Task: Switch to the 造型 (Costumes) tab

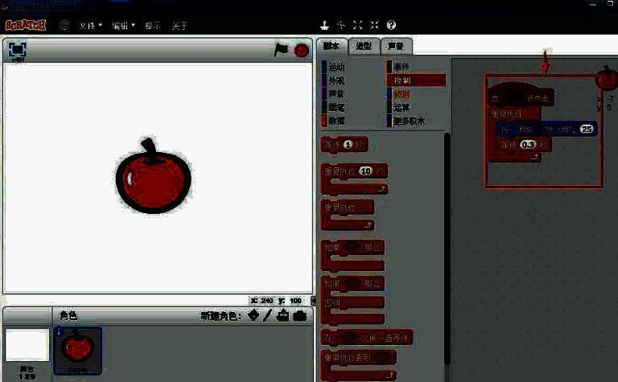Action: (x=364, y=46)
